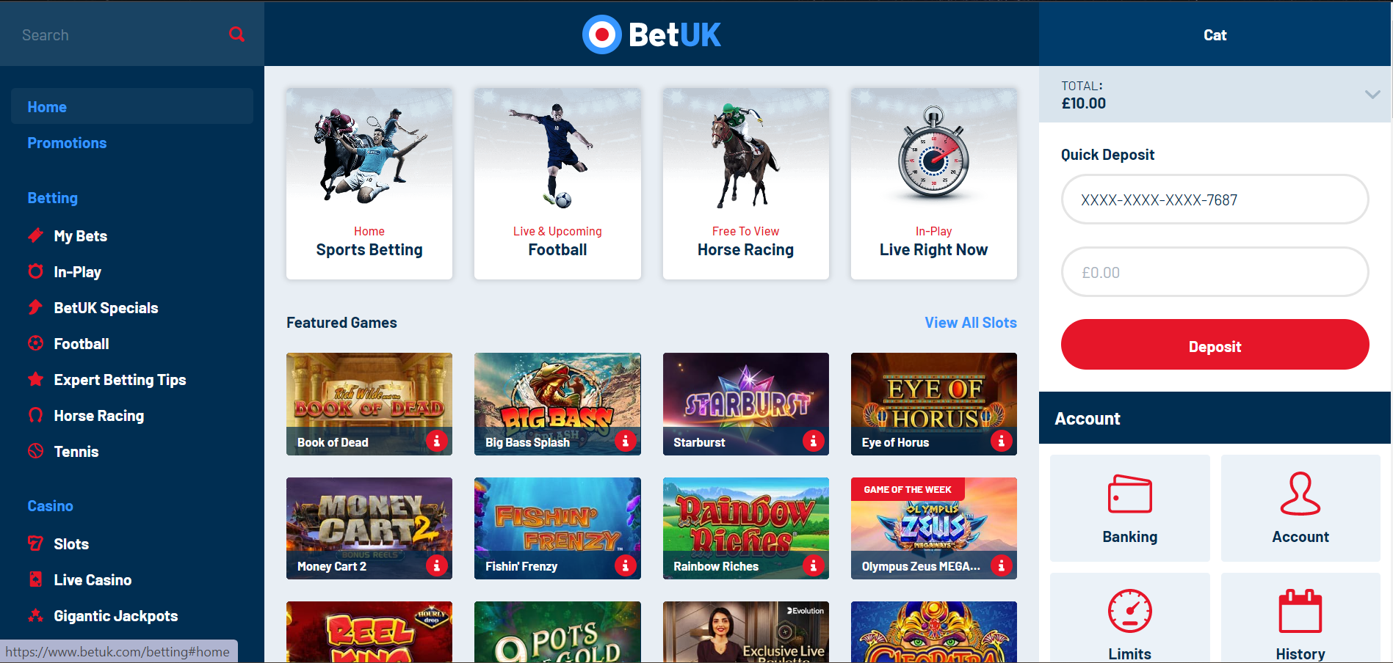Click the BetUK logo in the header
The image size is (1393, 663).
coord(651,34)
